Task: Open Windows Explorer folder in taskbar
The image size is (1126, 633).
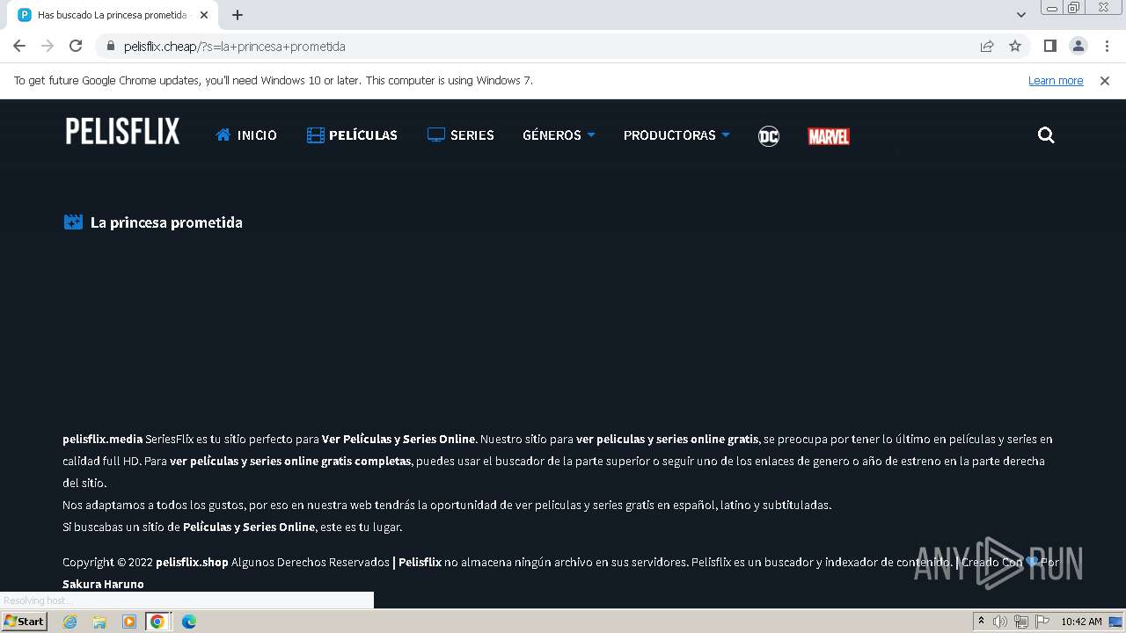Action: 99,622
